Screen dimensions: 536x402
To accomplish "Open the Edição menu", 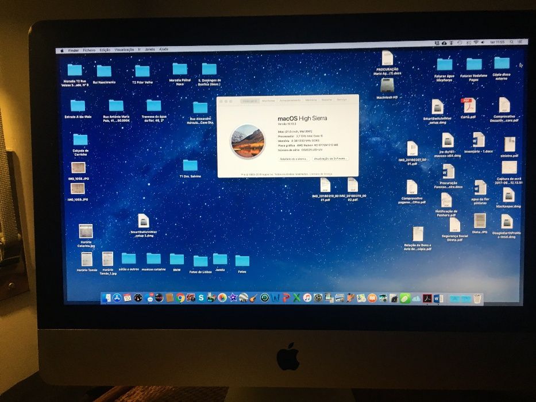I will 105,50.
